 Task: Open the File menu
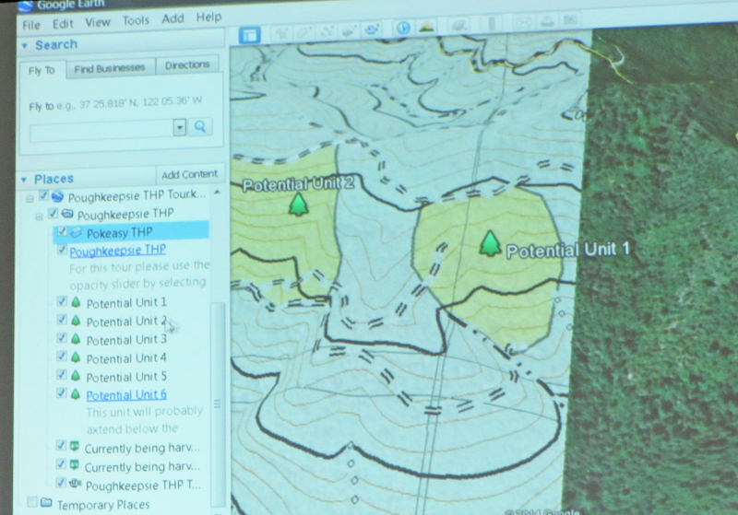31,25
